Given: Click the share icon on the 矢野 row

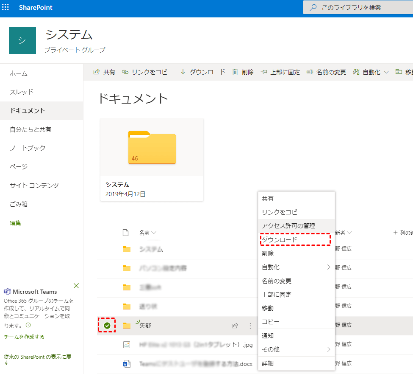Looking at the screenshot, I should click(x=234, y=326).
